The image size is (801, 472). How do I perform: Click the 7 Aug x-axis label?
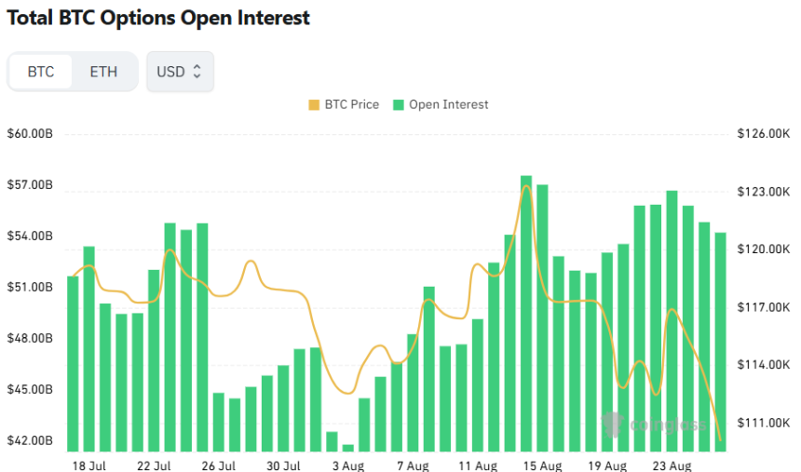[x=413, y=465]
